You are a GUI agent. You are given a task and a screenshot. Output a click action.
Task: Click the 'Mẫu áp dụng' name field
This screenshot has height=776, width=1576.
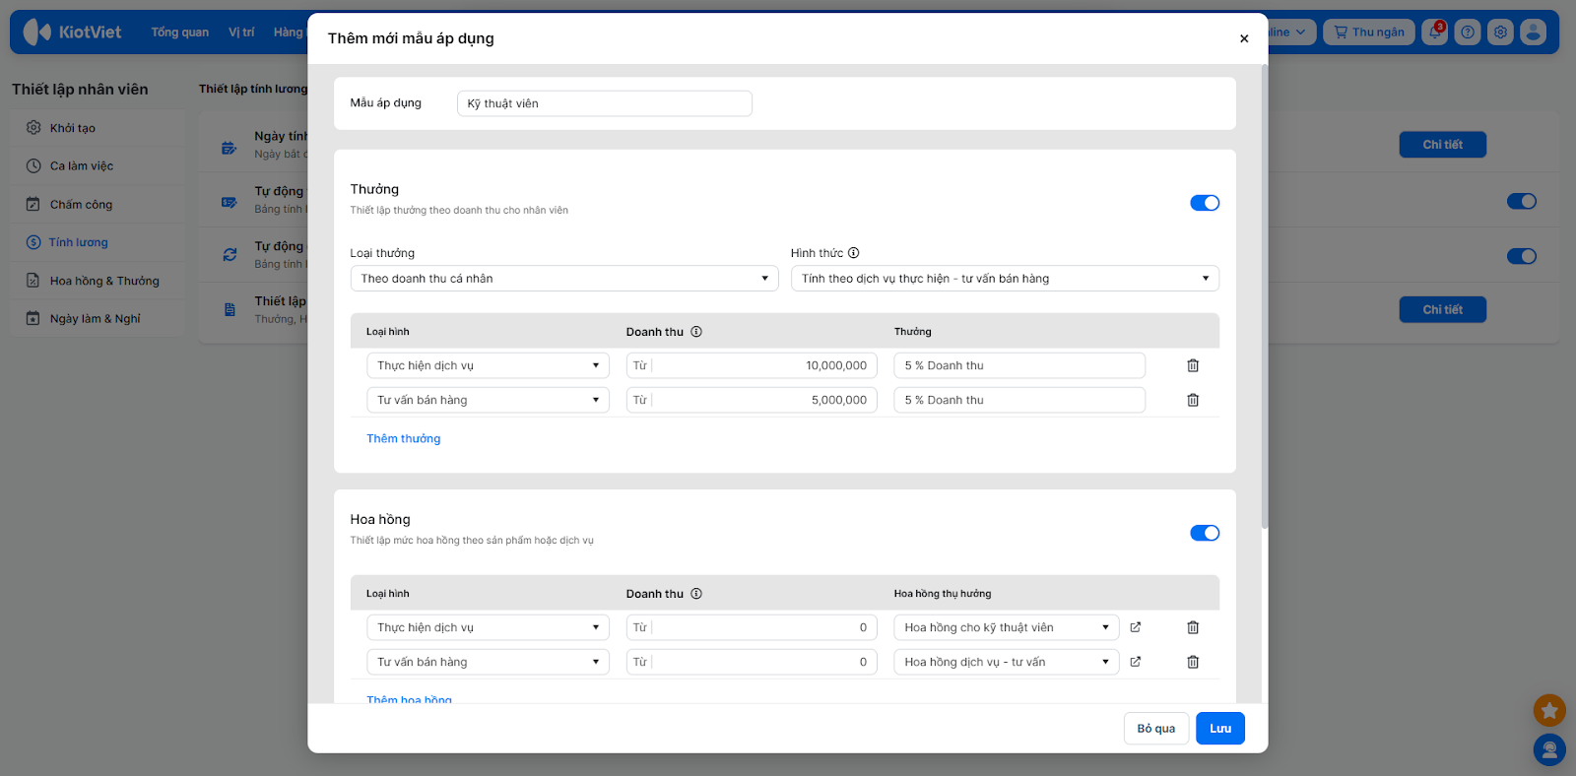click(604, 103)
